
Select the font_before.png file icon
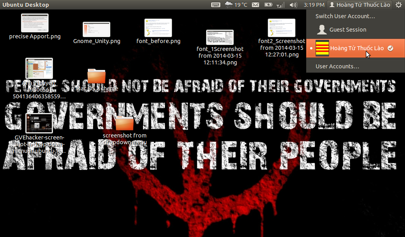click(158, 28)
